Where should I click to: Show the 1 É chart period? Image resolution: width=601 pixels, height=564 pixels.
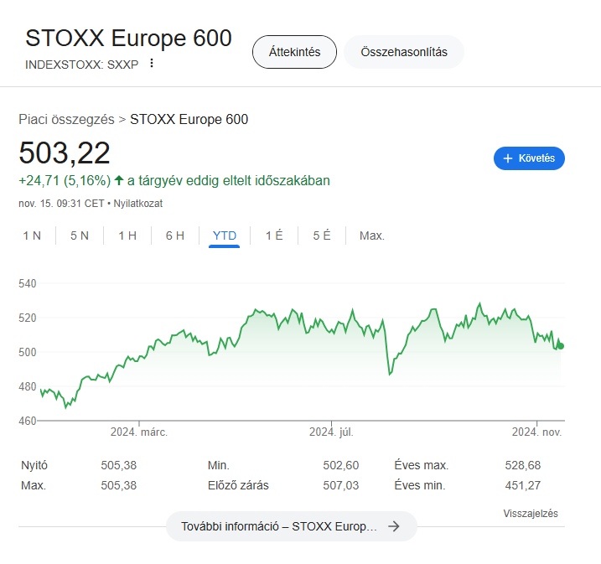click(274, 235)
